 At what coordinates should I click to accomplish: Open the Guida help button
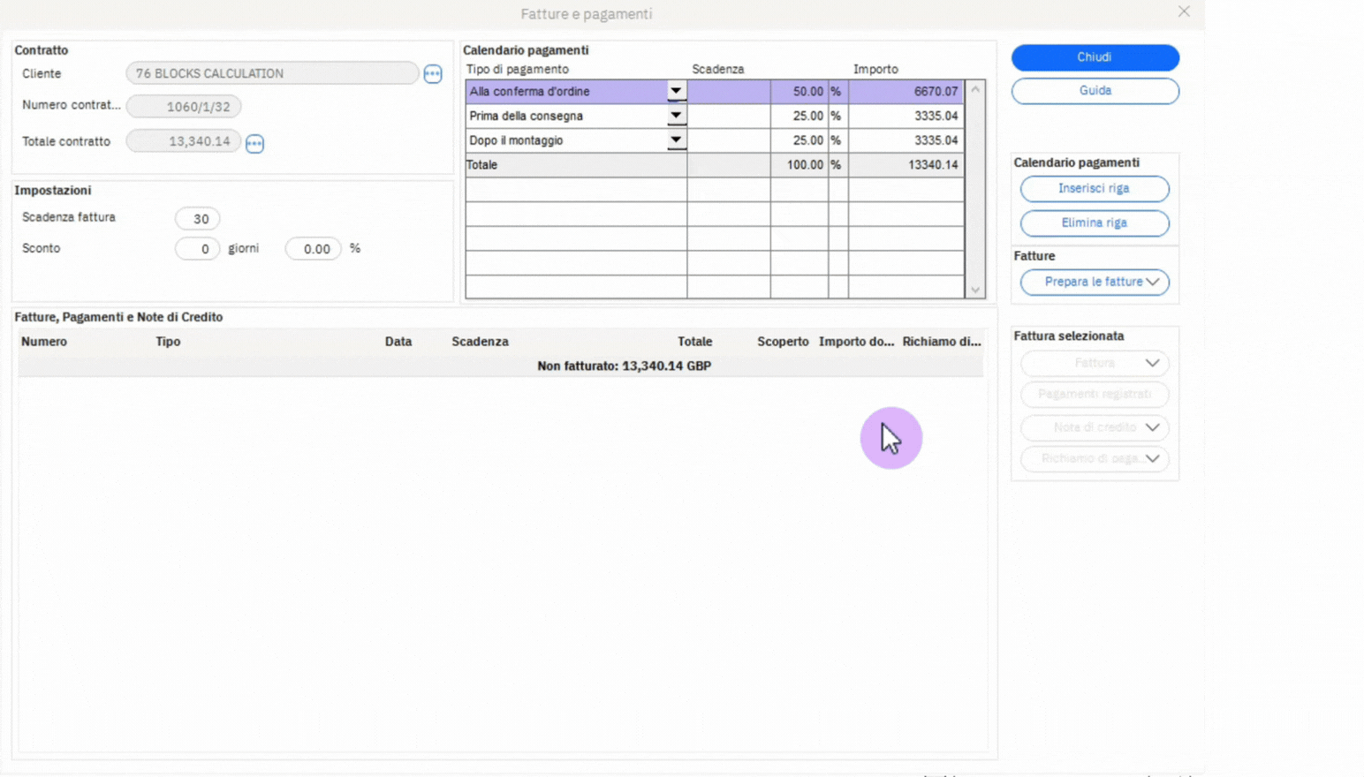coord(1095,91)
